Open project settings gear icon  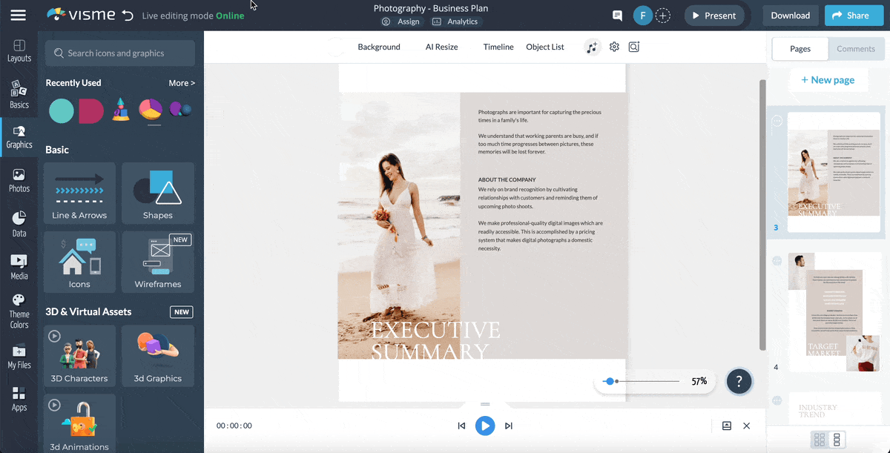[x=614, y=47]
